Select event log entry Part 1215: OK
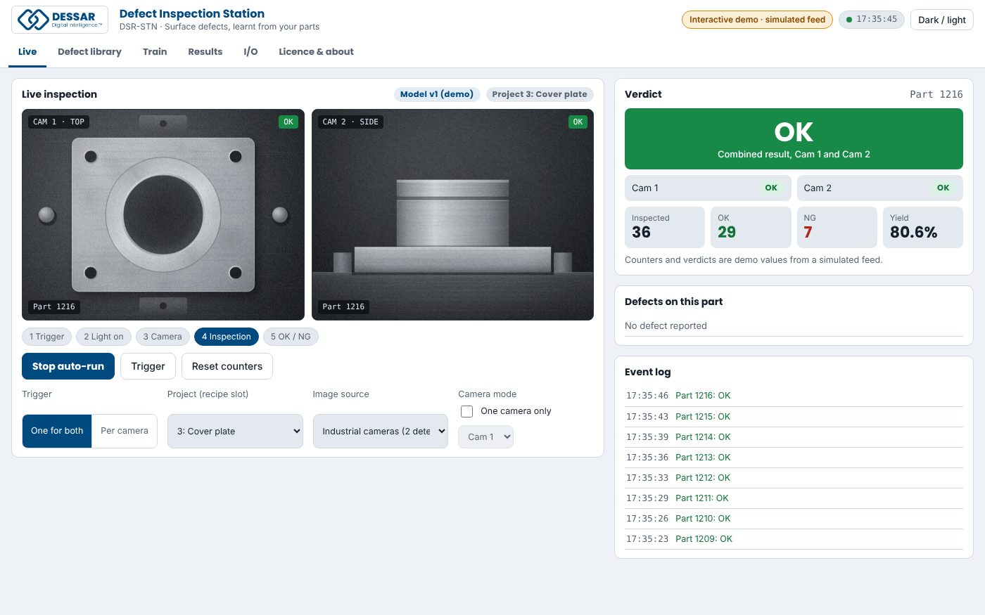 click(x=794, y=416)
